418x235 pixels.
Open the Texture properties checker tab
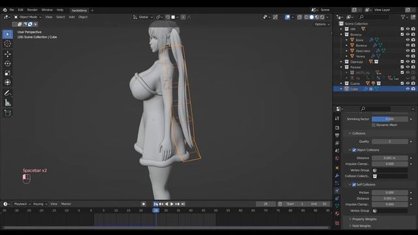click(337, 223)
